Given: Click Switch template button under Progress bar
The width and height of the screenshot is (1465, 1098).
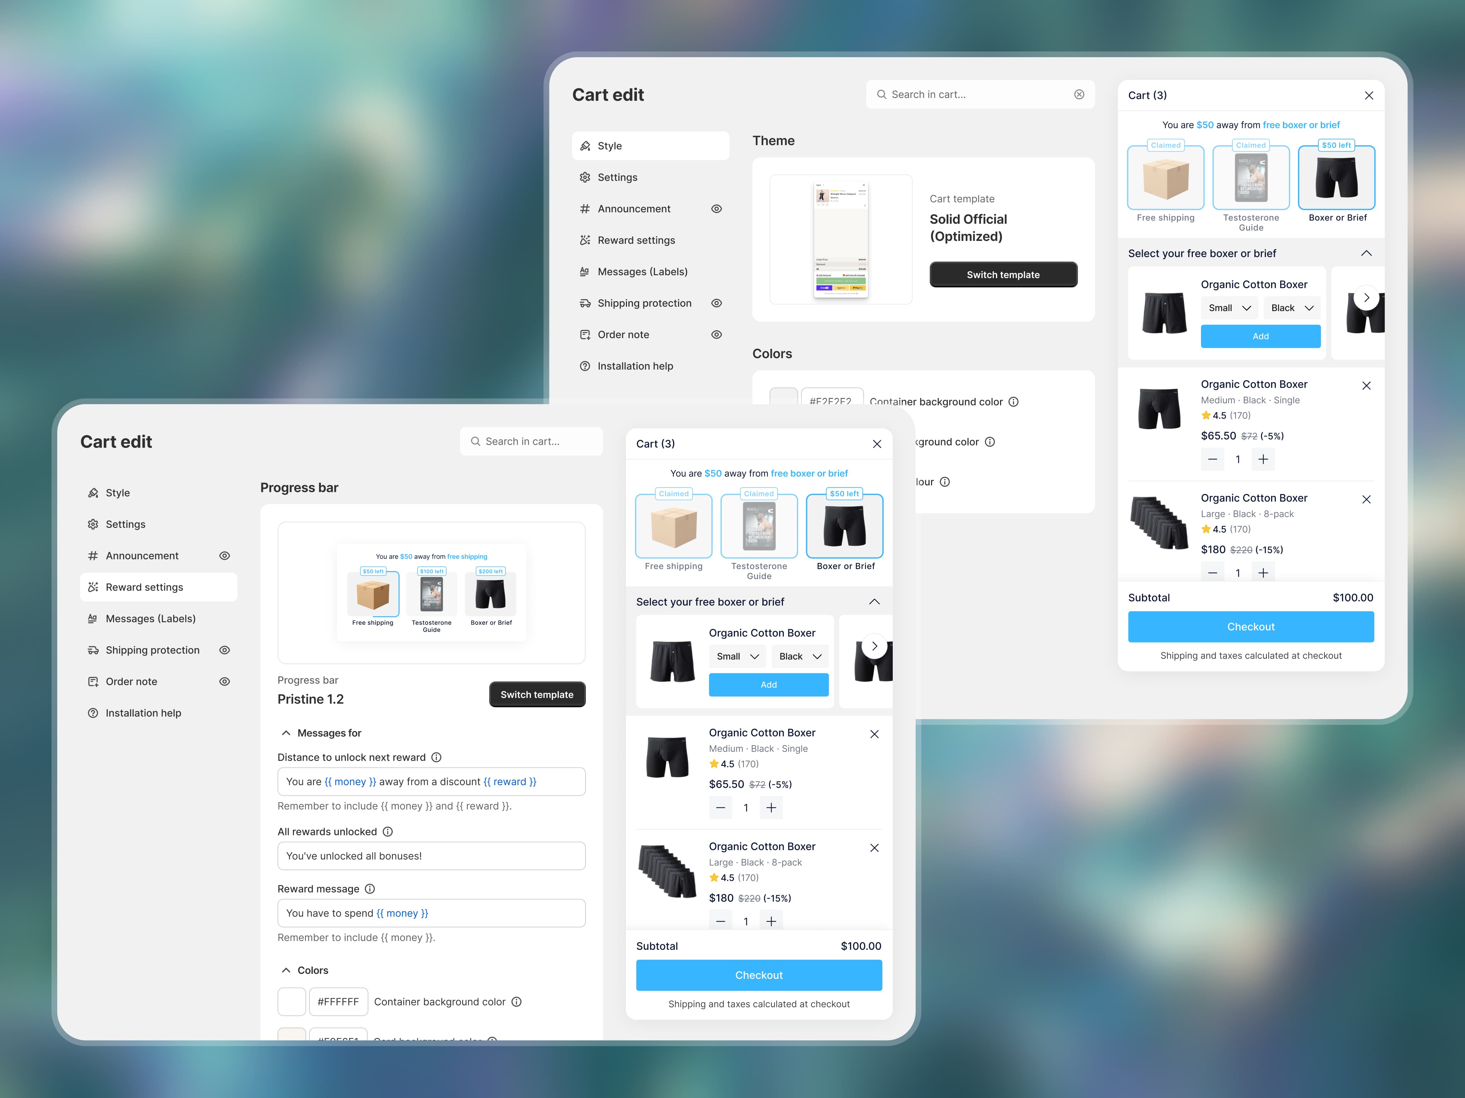Looking at the screenshot, I should [536, 694].
